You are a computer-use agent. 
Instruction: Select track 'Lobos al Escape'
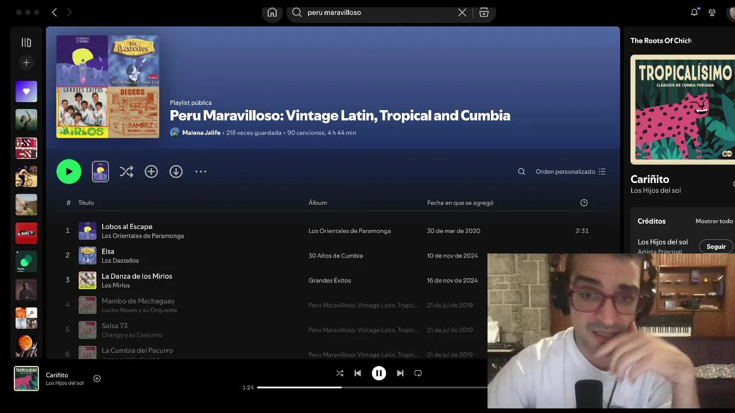coord(127,227)
